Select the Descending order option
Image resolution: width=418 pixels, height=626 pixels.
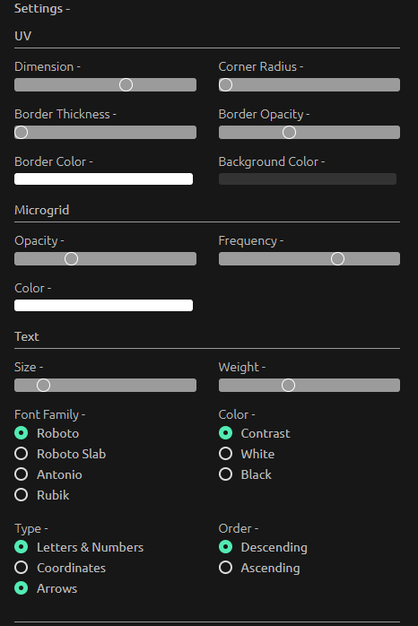click(225, 547)
